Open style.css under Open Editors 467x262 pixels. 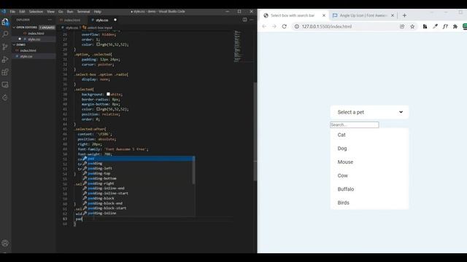34,39
